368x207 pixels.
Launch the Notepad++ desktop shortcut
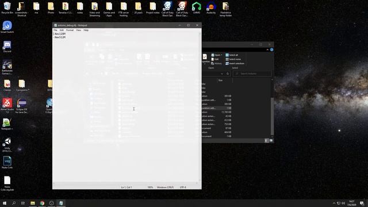pos(7,124)
